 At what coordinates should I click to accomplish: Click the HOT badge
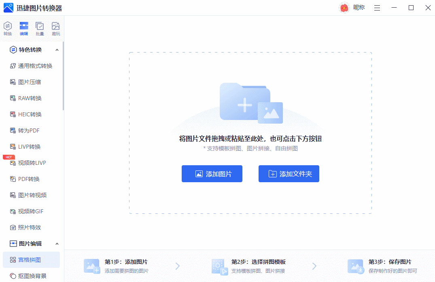[x=8, y=157]
